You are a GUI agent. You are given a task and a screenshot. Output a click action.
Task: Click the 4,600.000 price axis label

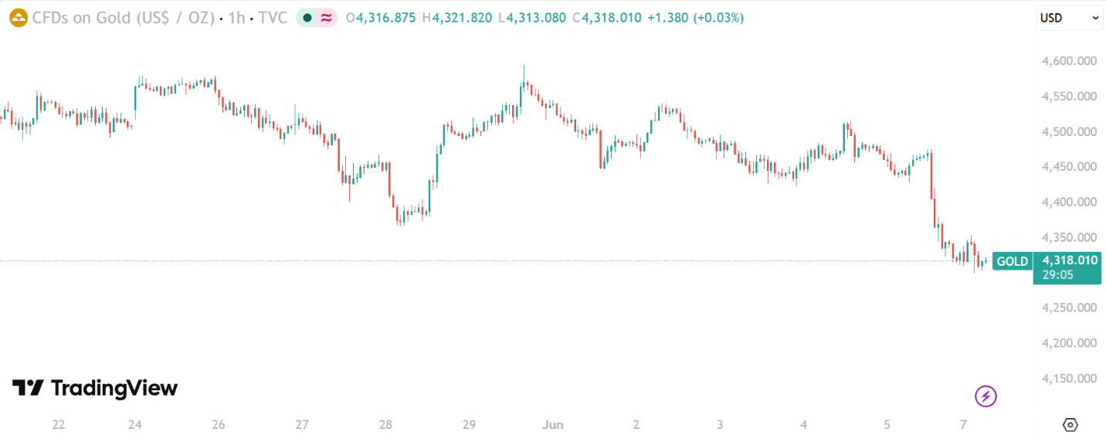tap(1070, 61)
